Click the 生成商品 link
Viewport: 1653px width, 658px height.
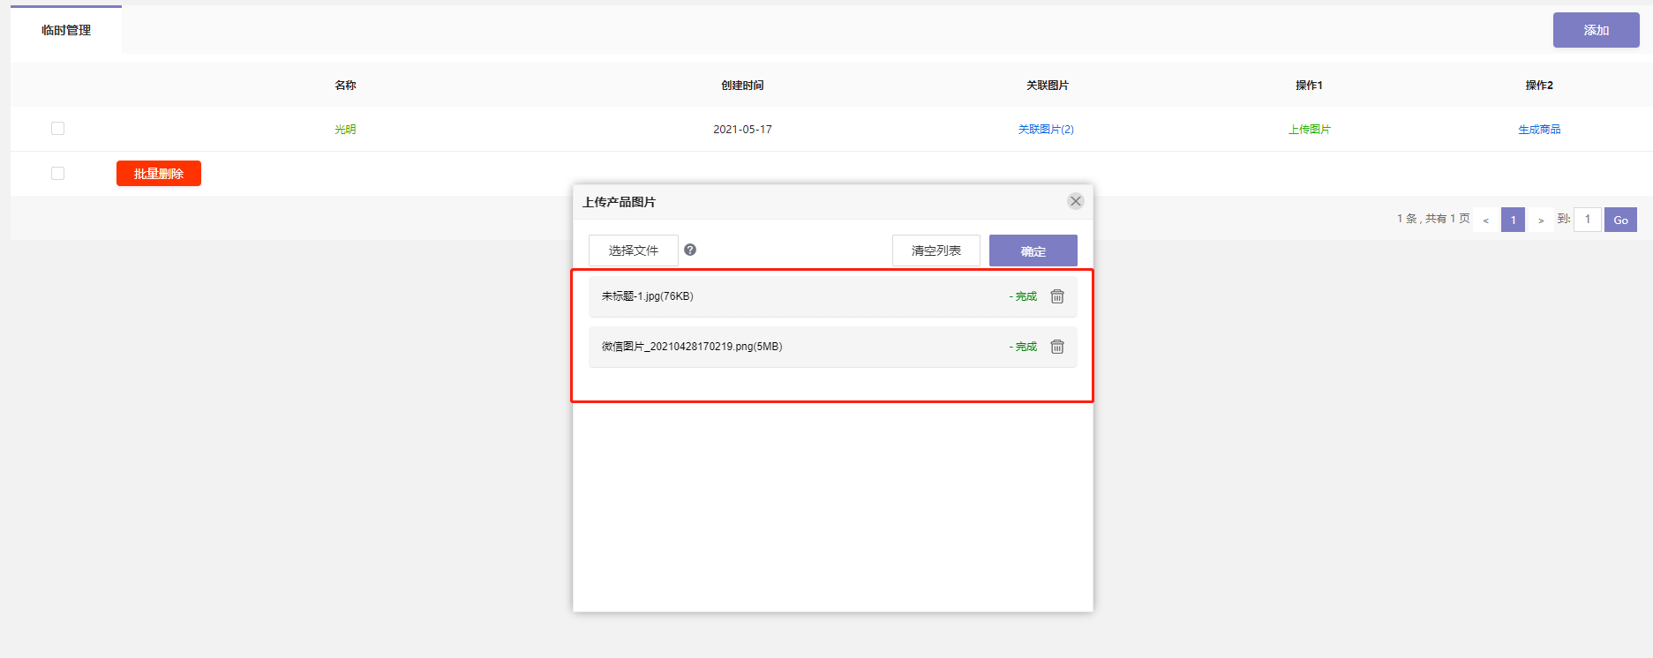pyautogui.click(x=1539, y=130)
